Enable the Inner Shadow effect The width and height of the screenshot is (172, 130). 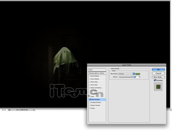(x=90, y=79)
